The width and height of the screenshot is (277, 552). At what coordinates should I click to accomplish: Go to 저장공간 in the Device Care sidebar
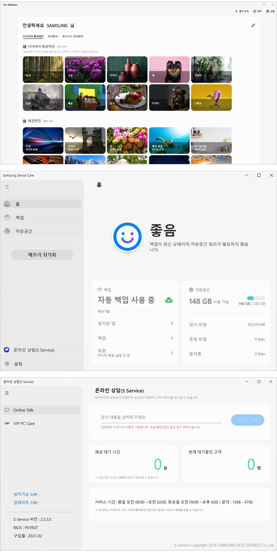click(20, 231)
